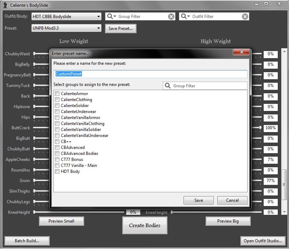This screenshot has height=250, width=289.
Task: Click the ChubbyLegs slider label
Action: (x=18, y=202)
